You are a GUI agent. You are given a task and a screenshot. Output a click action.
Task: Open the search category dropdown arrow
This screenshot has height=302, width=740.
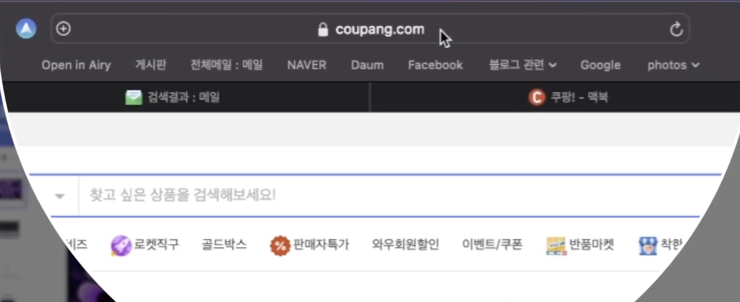pyautogui.click(x=60, y=196)
